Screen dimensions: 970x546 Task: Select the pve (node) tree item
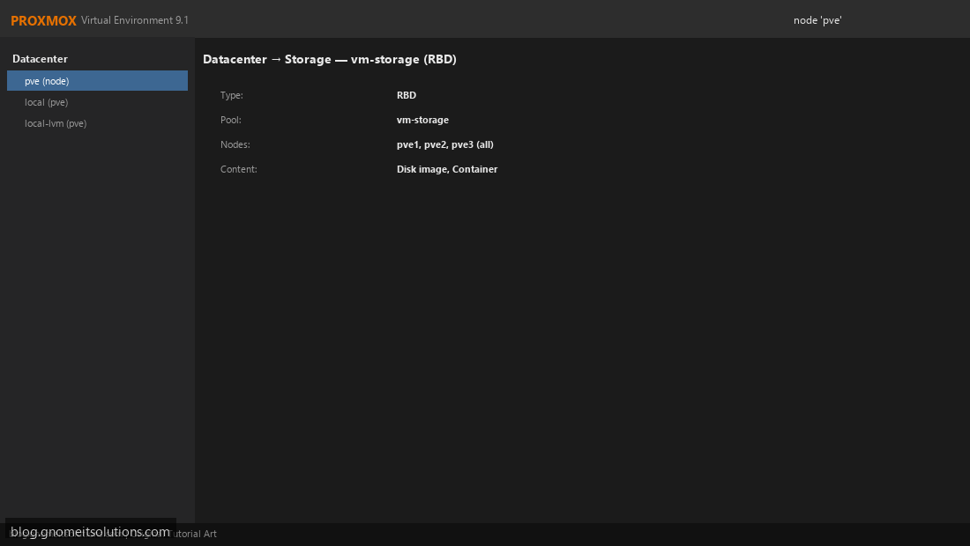coord(97,81)
